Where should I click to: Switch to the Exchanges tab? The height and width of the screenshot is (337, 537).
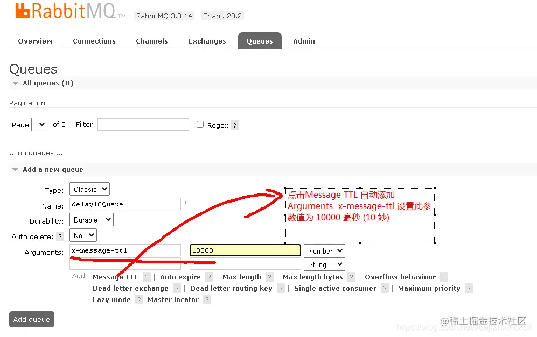(207, 41)
